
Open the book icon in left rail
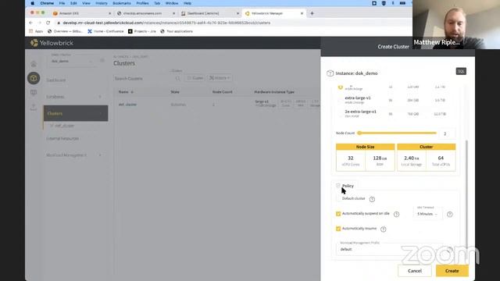click(34, 92)
